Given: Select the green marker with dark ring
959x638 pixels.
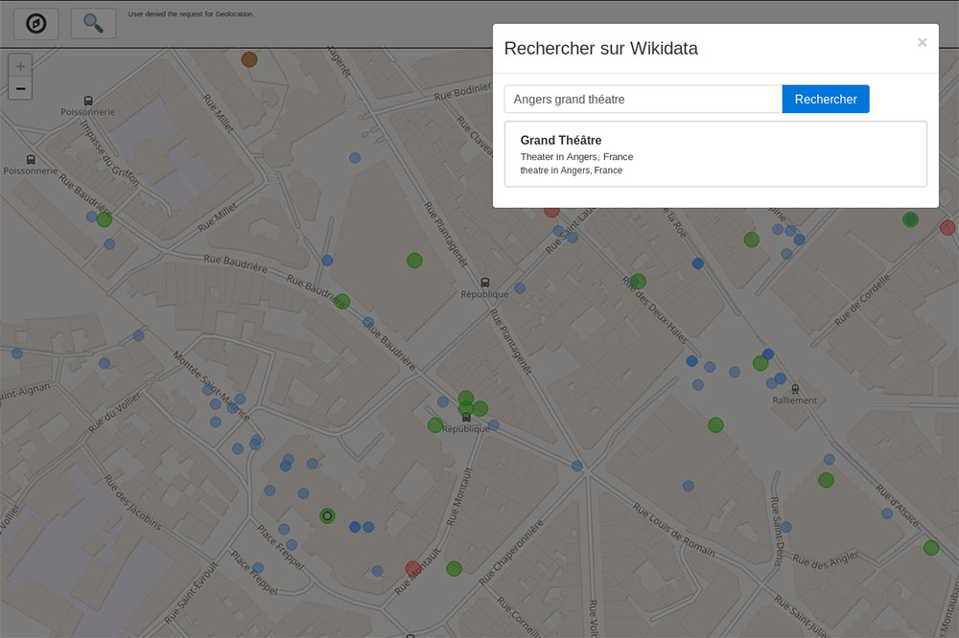Looking at the screenshot, I should [327, 515].
